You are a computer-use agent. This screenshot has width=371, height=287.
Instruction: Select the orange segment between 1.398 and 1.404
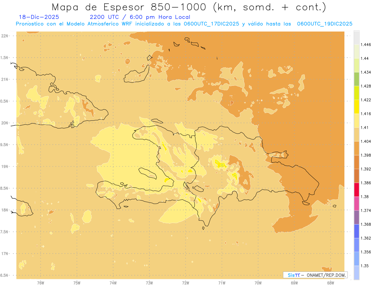pyautogui.click(x=356, y=148)
